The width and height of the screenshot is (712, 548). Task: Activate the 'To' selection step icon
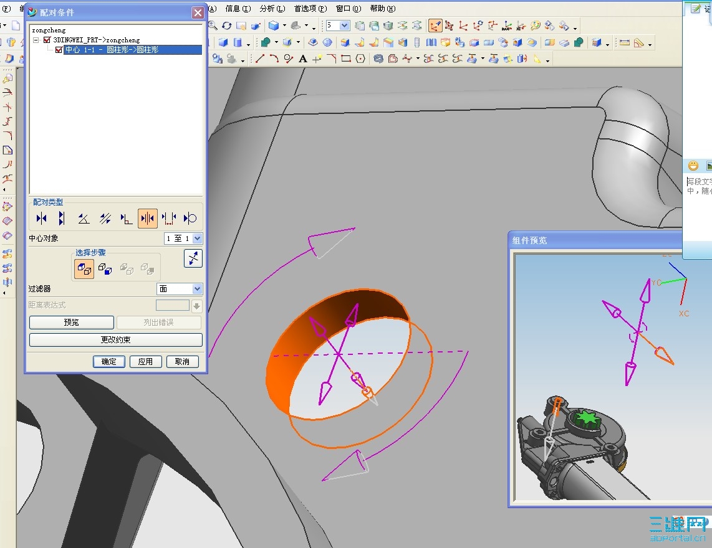click(x=105, y=268)
